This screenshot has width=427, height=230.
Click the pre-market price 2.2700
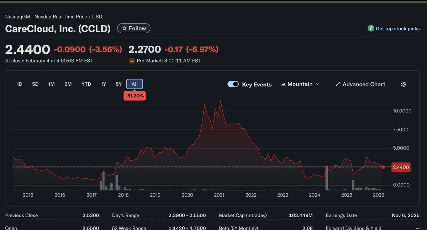[x=144, y=49]
